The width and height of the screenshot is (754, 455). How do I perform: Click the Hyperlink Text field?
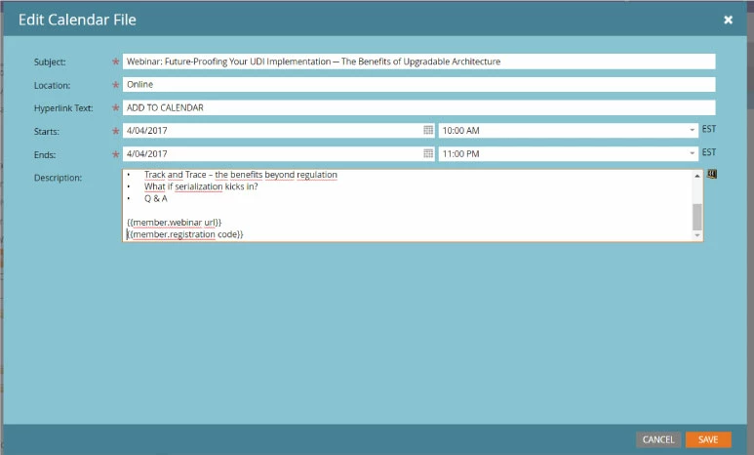point(418,107)
